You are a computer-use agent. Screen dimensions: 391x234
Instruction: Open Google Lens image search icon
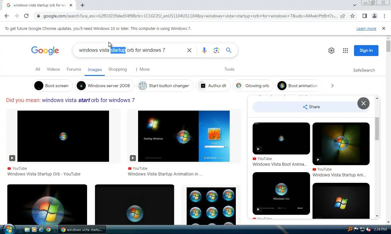click(217, 50)
